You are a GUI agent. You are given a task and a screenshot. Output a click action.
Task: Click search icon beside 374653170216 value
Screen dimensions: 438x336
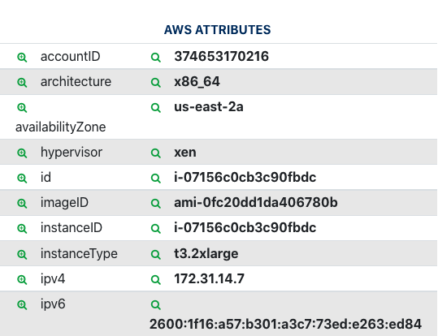[156, 57]
